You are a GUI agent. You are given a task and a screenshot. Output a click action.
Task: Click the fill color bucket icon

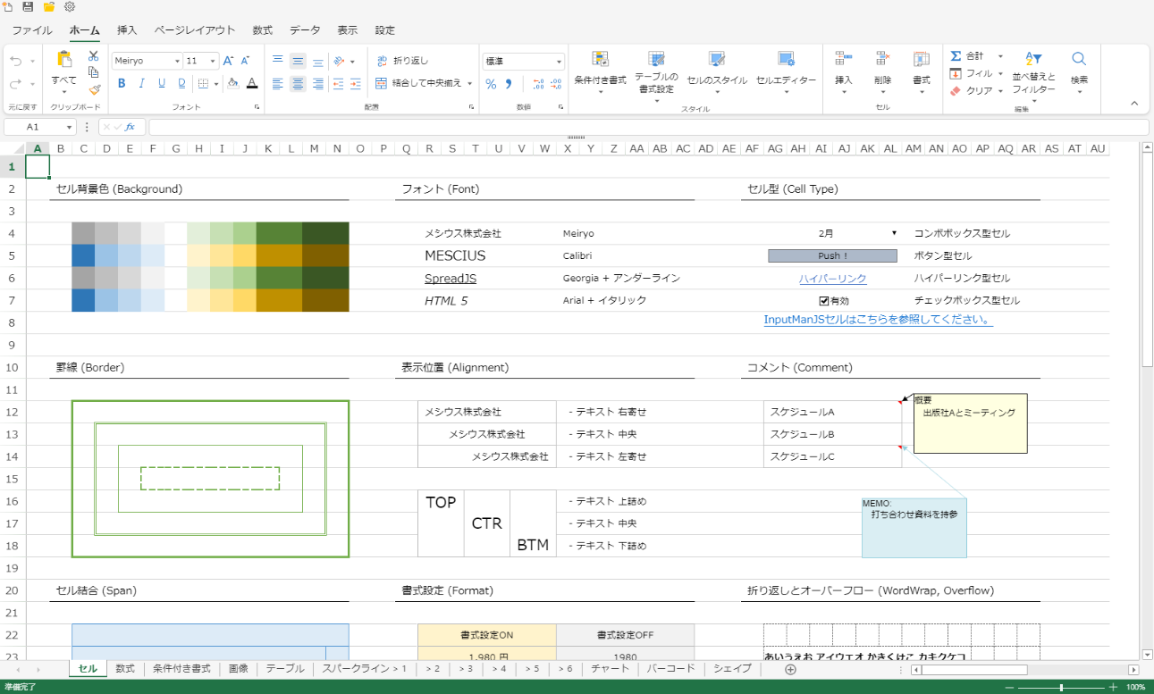pyautogui.click(x=232, y=83)
